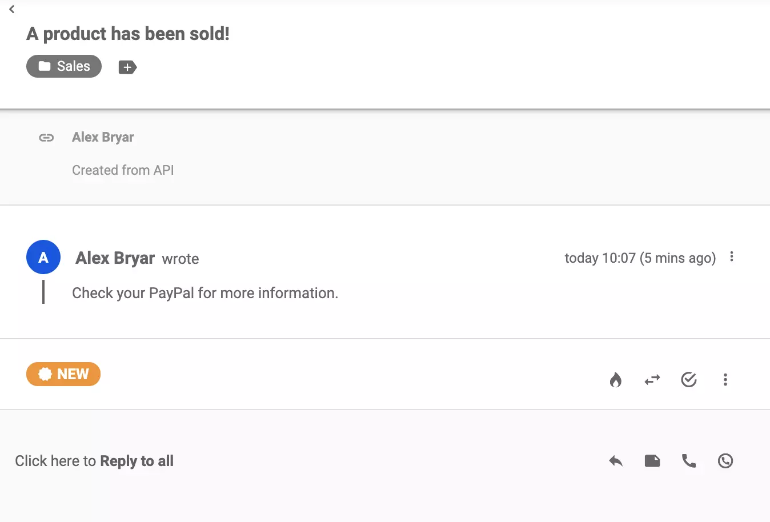770x522 pixels.
Task: Close the conversation with the checkmark icon
Action: (x=689, y=379)
